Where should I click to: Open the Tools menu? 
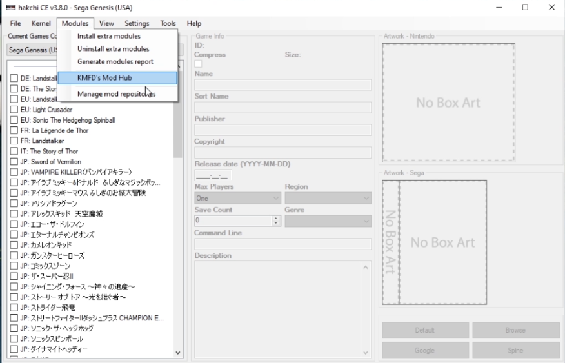click(168, 23)
